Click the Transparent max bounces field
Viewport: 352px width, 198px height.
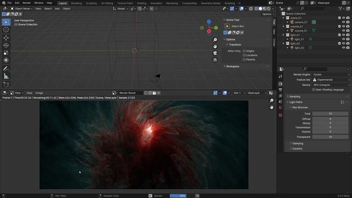coord(330,137)
